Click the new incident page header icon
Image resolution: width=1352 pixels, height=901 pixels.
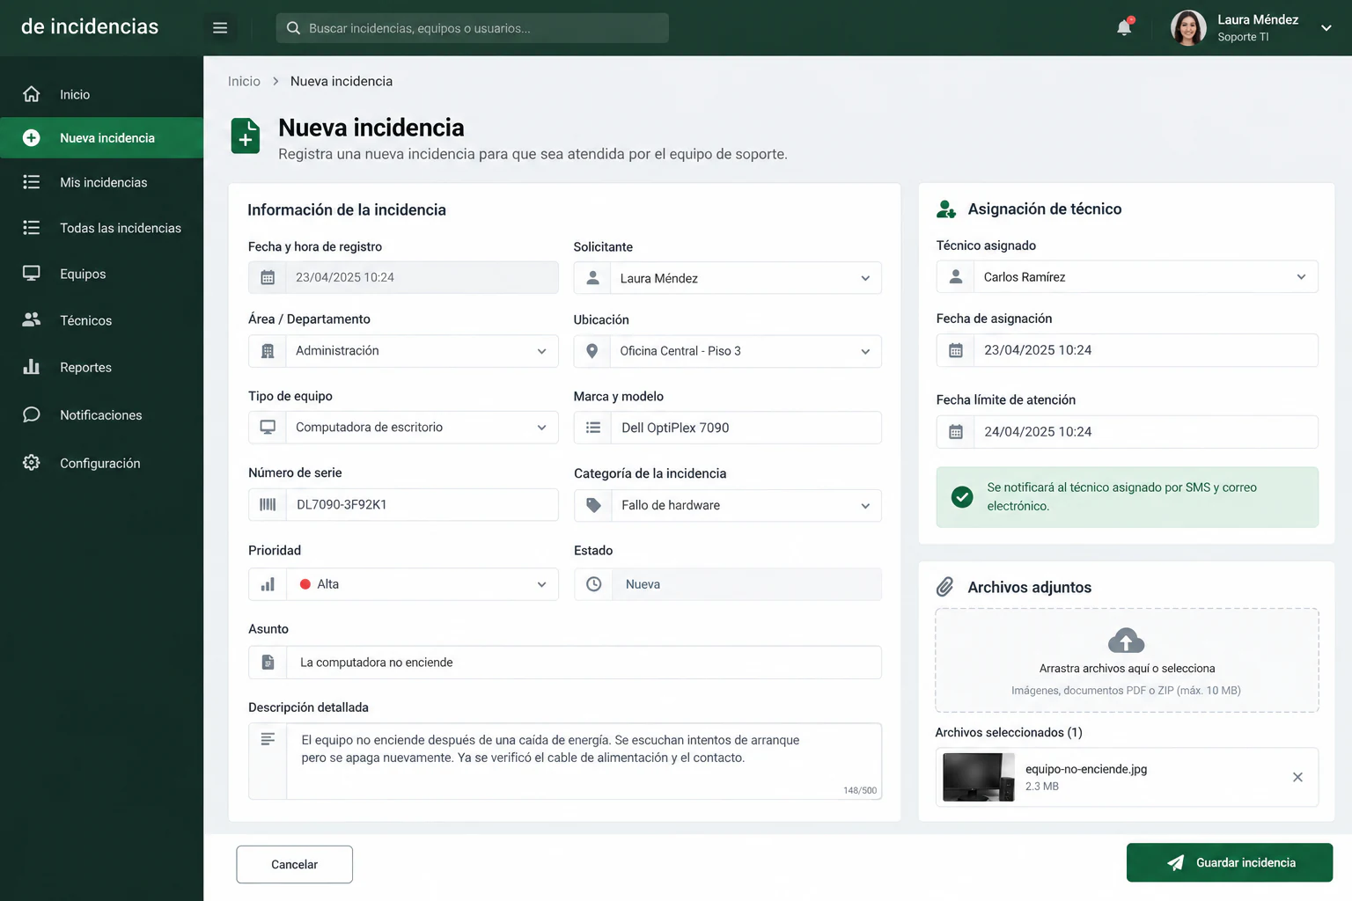246,136
